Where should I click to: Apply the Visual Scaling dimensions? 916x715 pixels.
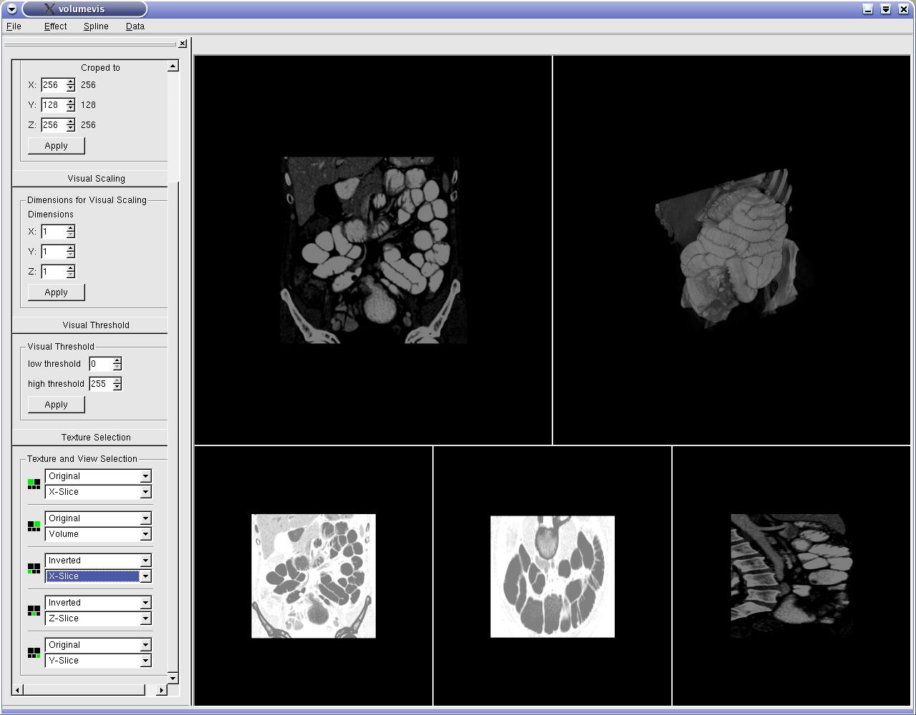(56, 292)
